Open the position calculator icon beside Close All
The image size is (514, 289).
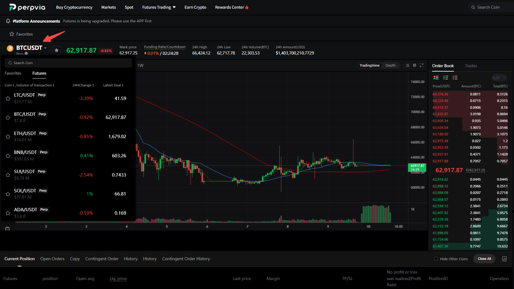(504, 259)
